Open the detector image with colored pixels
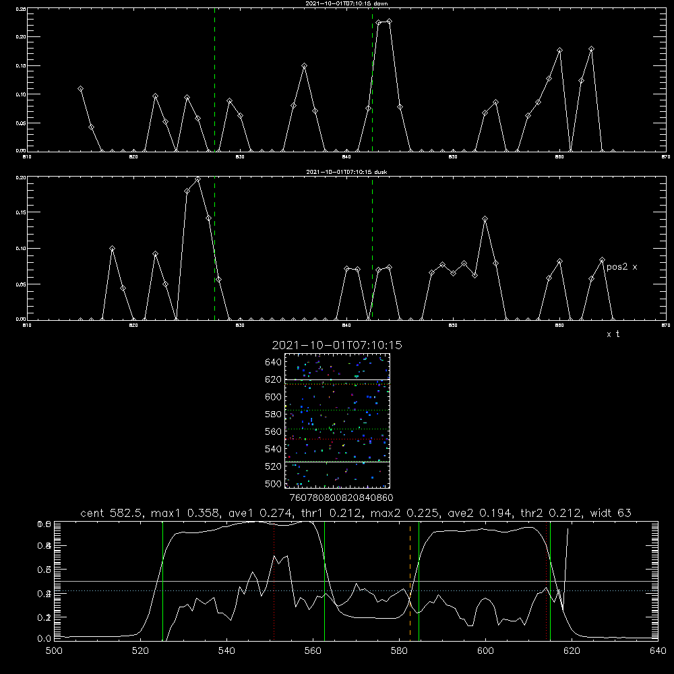674x674 pixels. tap(337, 421)
